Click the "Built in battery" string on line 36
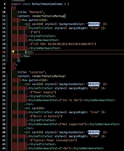This screenshot has width=124, height=151. [47, 116]
